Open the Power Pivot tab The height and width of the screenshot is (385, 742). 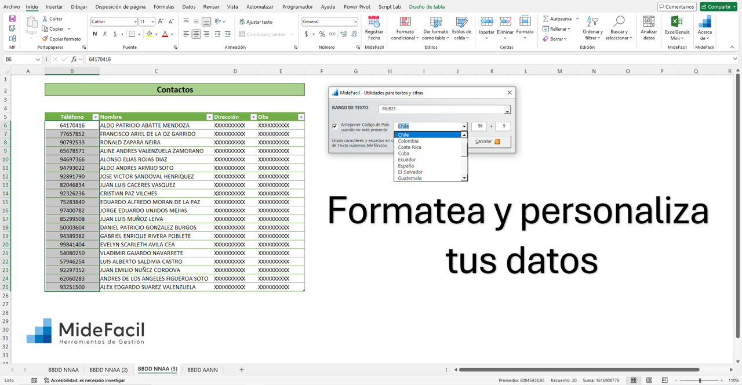pyautogui.click(x=357, y=7)
